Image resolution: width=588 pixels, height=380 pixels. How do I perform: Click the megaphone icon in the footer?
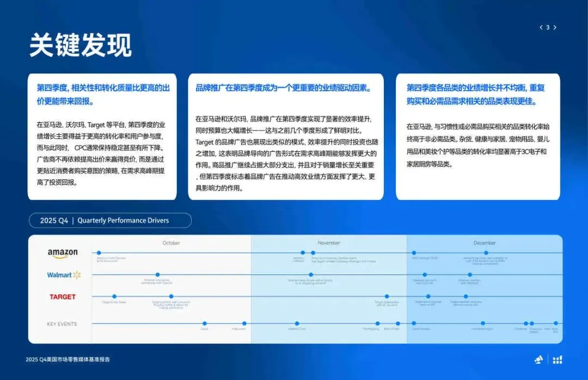[538, 359]
